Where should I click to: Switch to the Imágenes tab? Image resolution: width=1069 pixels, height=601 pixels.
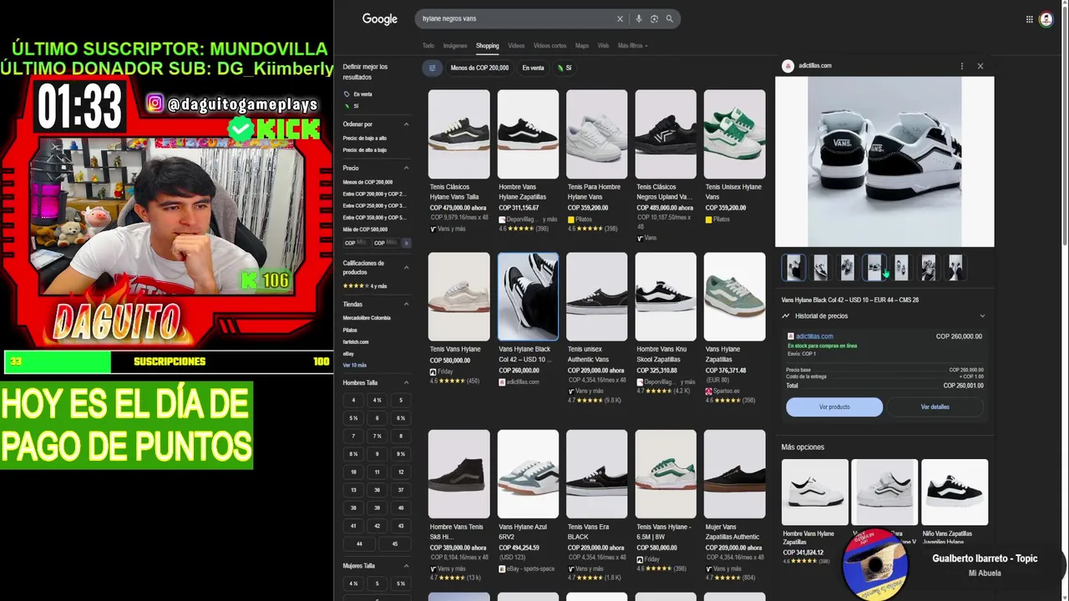[455, 46]
